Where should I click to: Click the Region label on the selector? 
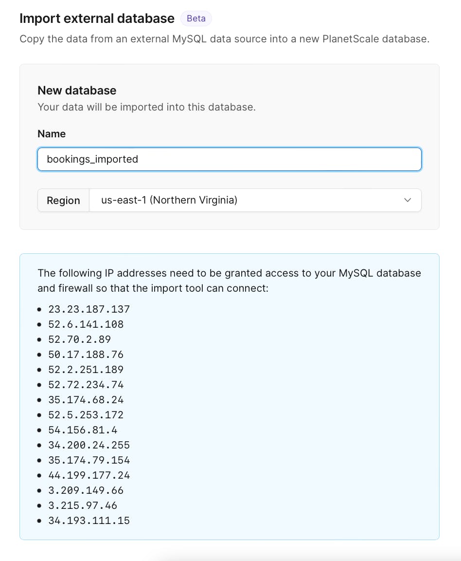pos(63,201)
